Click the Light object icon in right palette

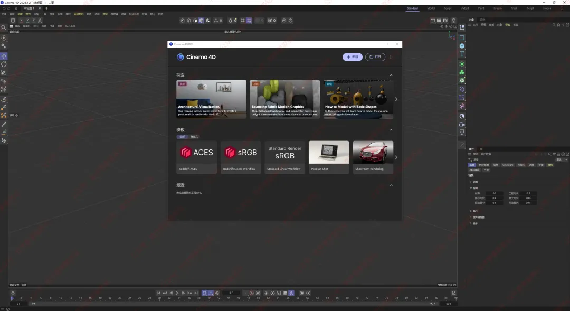[462, 132]
